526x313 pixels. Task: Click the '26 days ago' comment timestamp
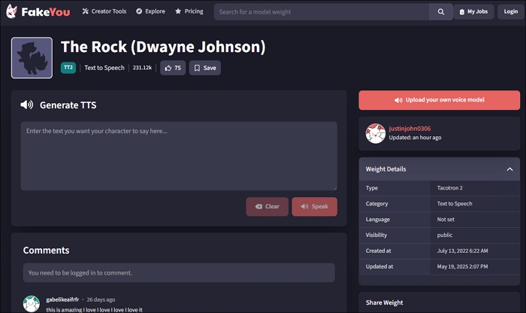pos(101,299)
